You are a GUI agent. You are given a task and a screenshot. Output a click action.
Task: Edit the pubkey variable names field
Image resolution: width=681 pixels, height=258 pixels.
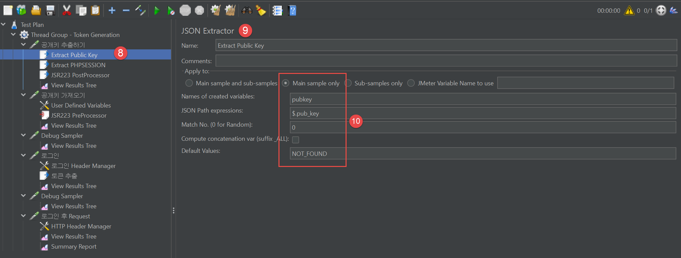[483, 99]
